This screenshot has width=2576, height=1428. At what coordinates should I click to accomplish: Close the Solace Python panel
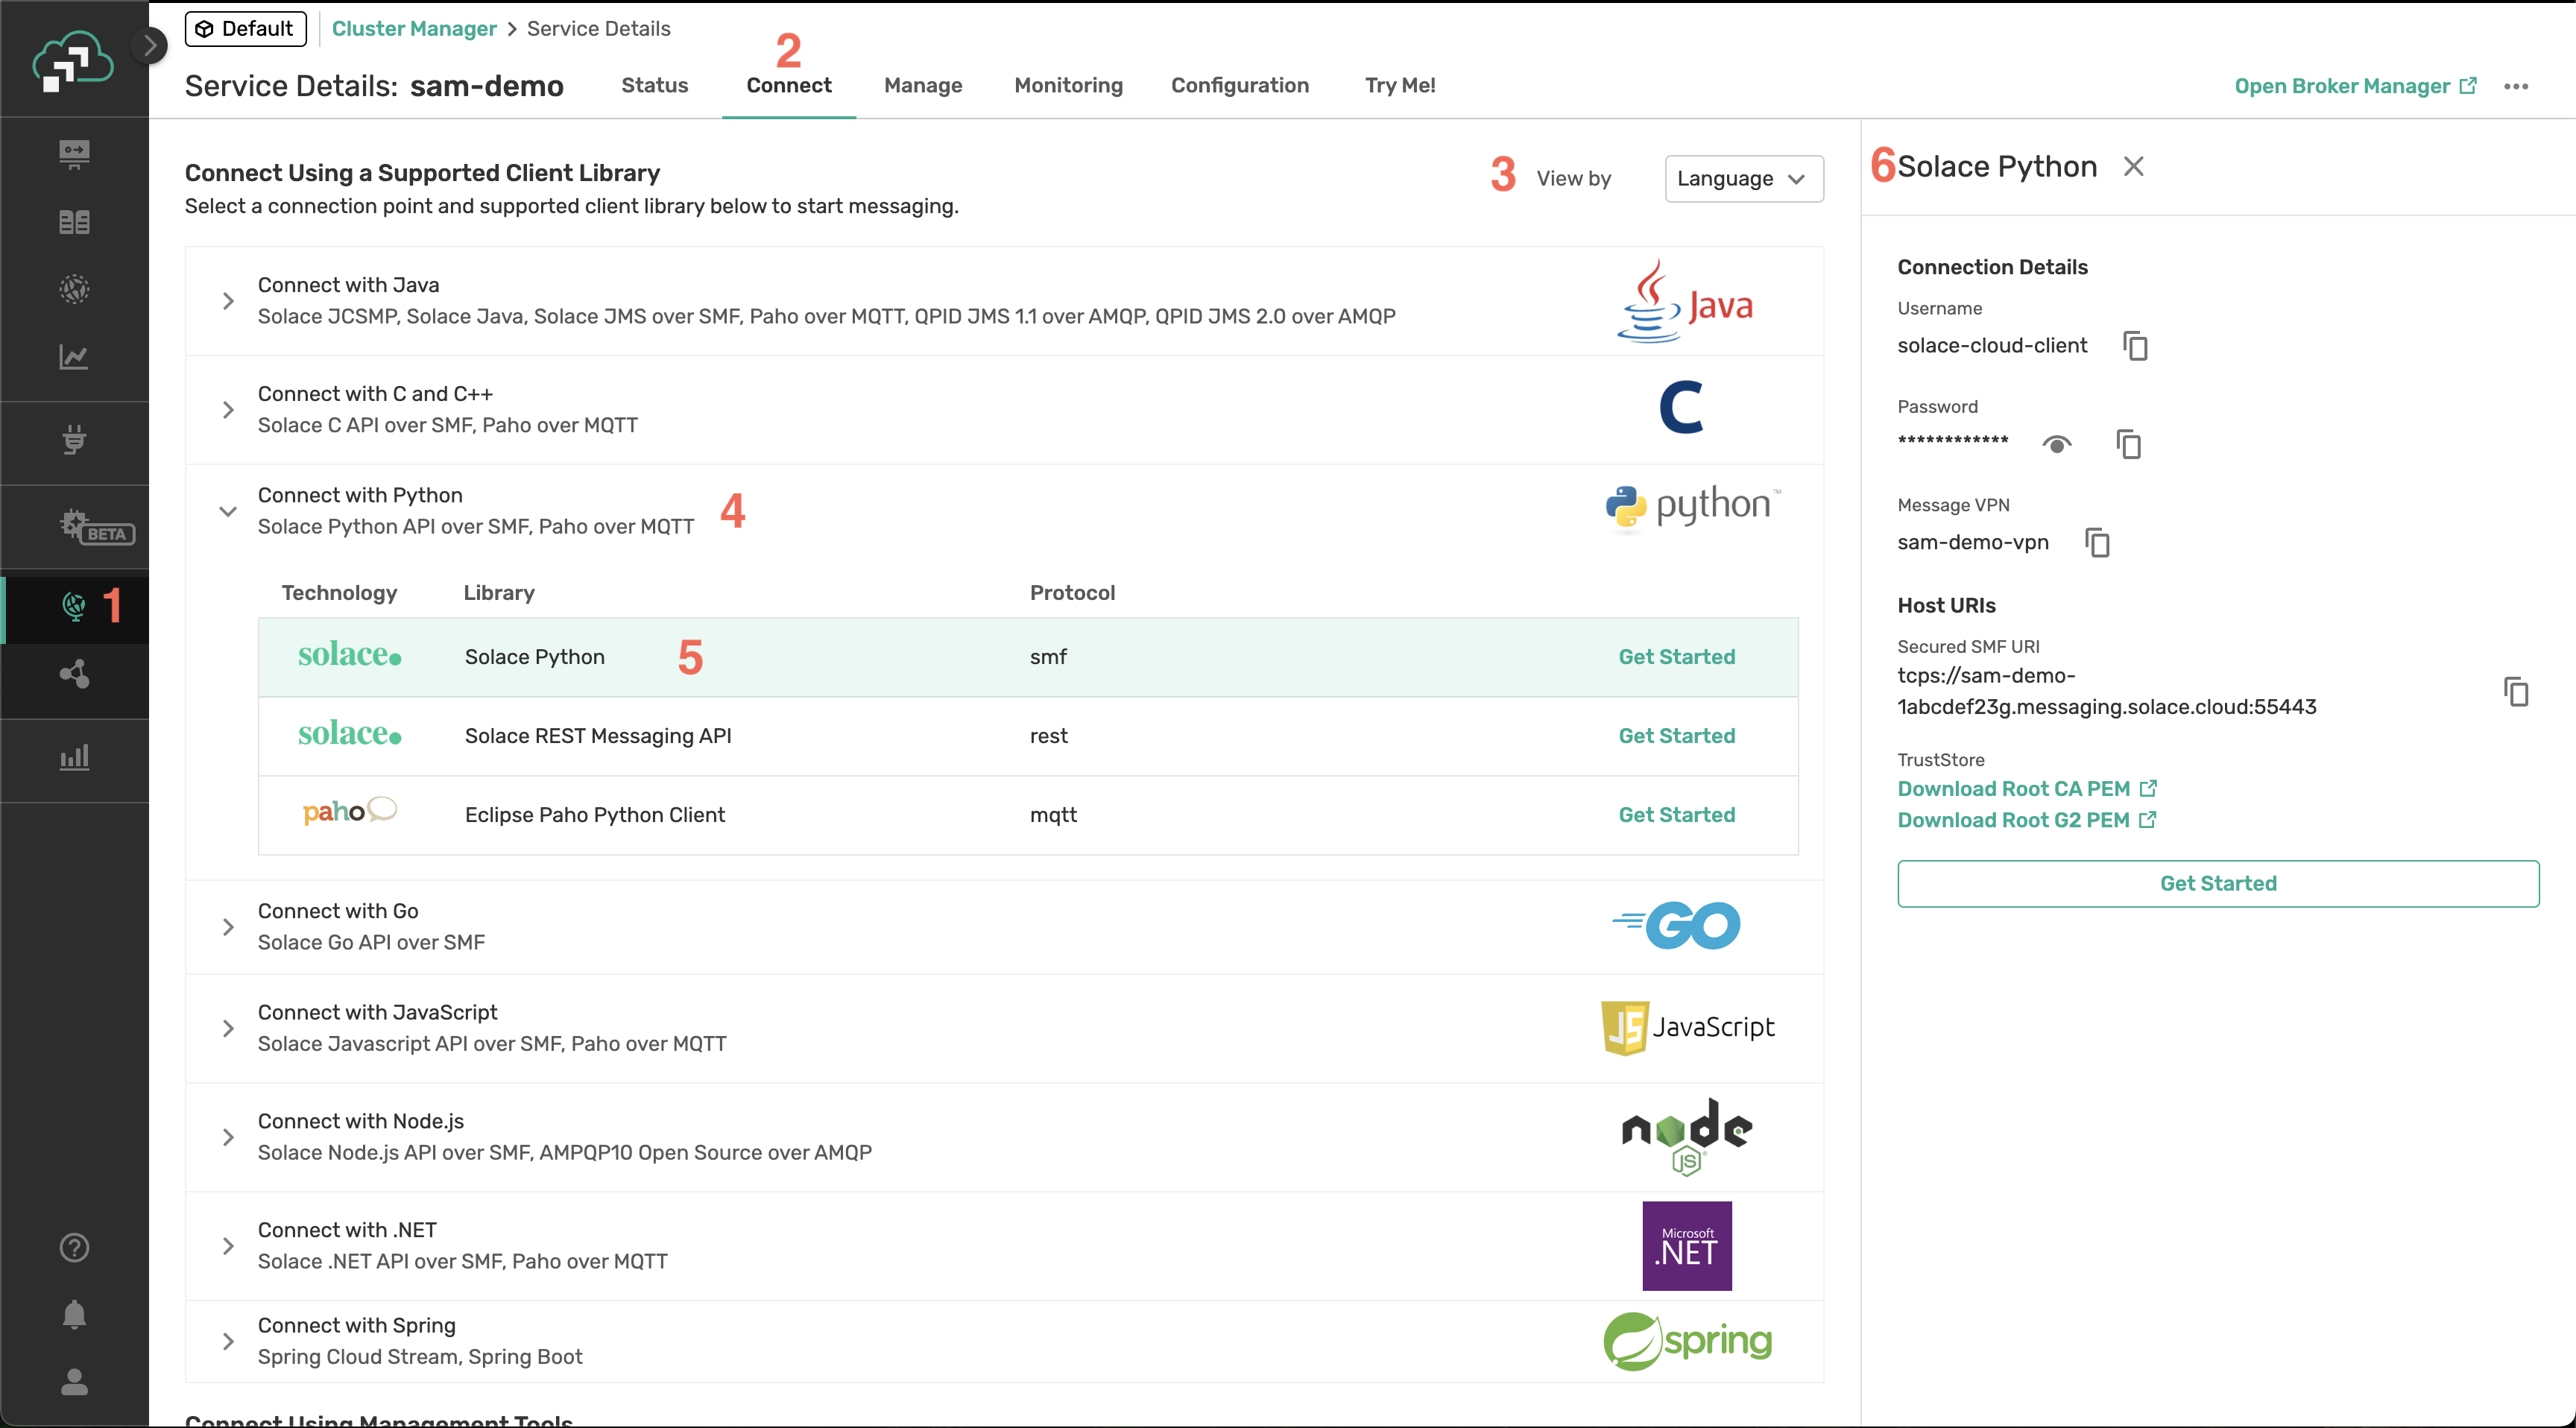pyautogui.click(x=2133, y=166)
